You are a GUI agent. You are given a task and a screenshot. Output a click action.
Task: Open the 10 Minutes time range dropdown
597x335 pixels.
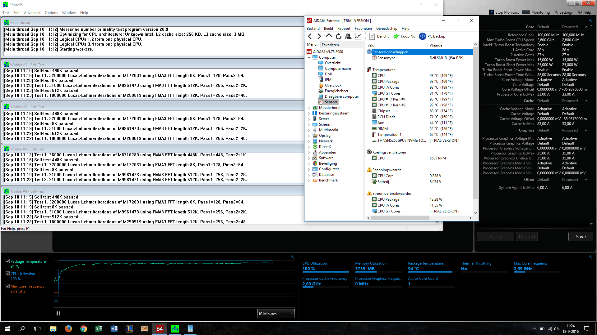coord(276,314)
